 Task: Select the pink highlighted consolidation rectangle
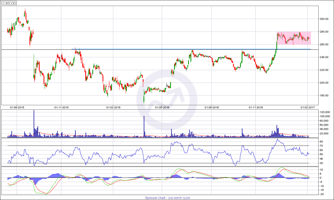[x=294, y=38]
